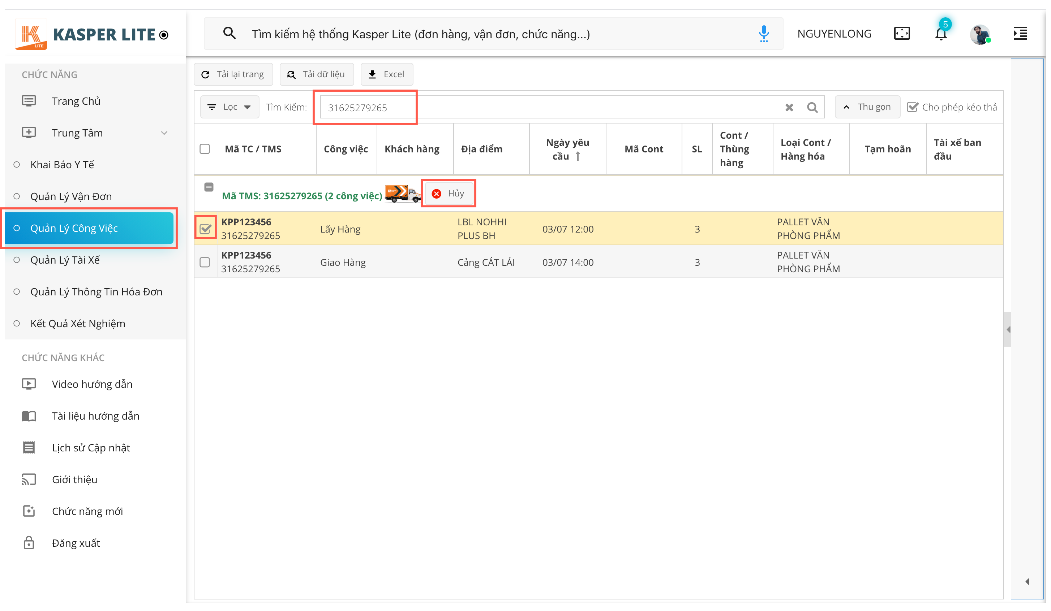Uncheck the Lấy Hàng row checkbox
Viewport: 1051px width, 611px height.
205,228
